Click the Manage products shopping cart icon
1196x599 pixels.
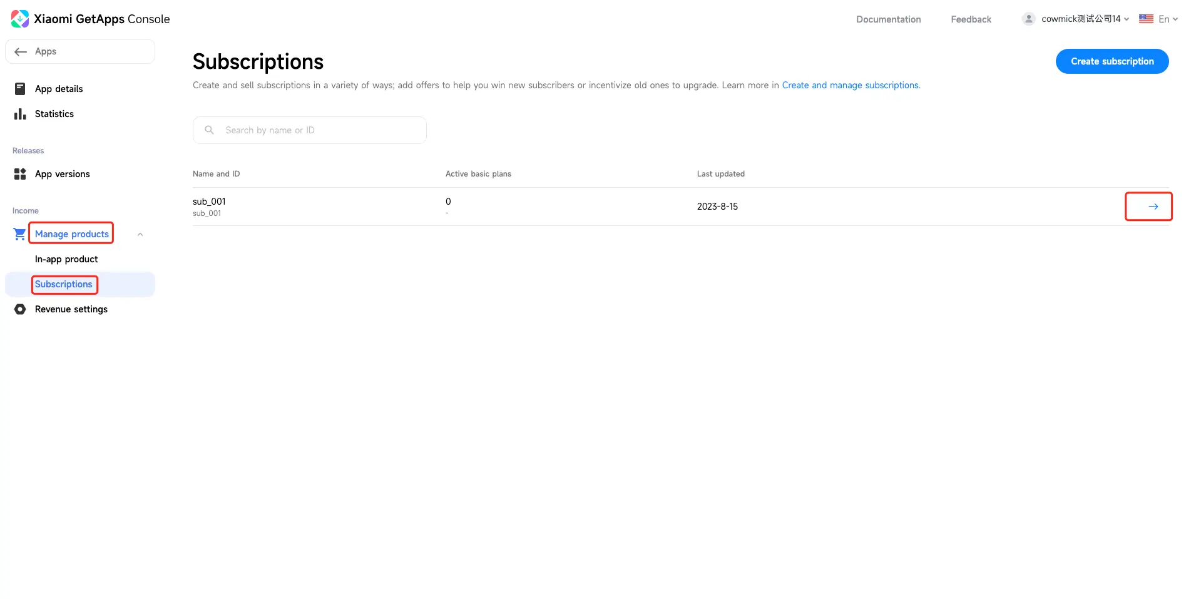[x=19, y=234]
